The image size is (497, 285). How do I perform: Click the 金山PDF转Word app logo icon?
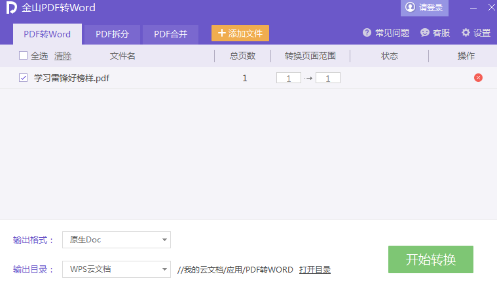(12, 9)
